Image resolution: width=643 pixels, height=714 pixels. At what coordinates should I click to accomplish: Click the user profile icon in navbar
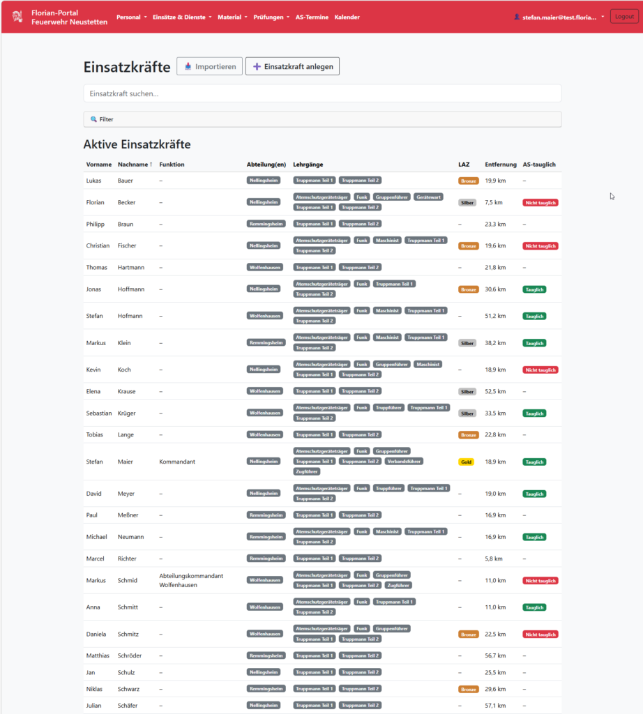click(517, 17)
